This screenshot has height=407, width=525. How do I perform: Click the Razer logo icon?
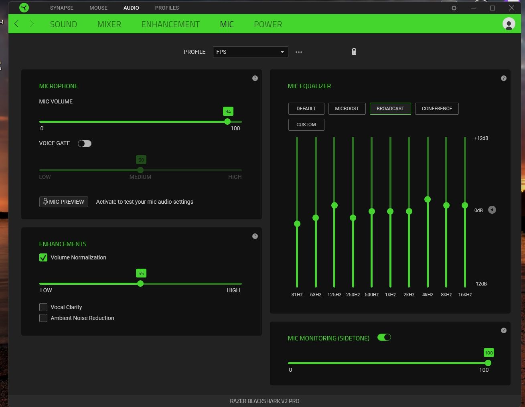[x=24, y=8]
